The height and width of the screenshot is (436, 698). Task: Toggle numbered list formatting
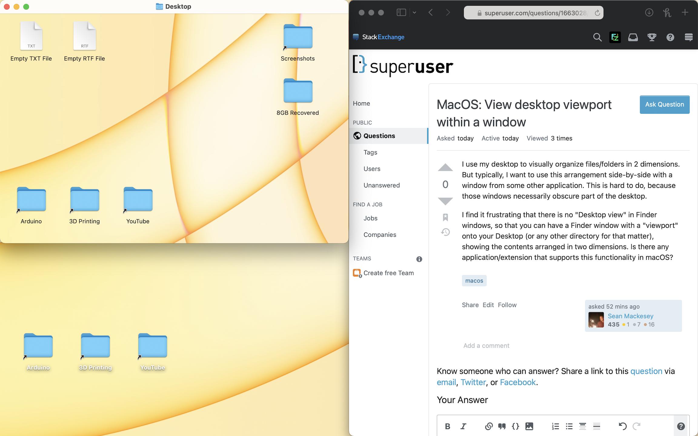pyautogui.click(x=555, y=426)
